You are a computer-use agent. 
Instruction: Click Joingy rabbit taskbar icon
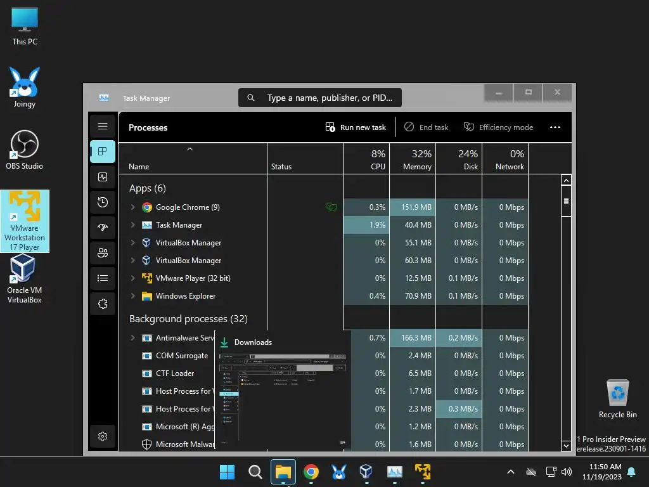click(x=338, y=472)
